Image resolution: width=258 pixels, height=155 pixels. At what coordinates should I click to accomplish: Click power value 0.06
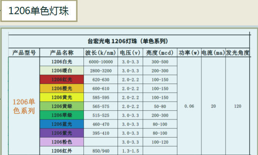(x=189, y=106)
